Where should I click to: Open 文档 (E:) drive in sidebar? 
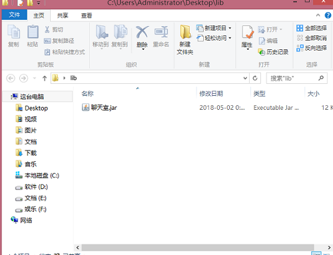(31, 198)
